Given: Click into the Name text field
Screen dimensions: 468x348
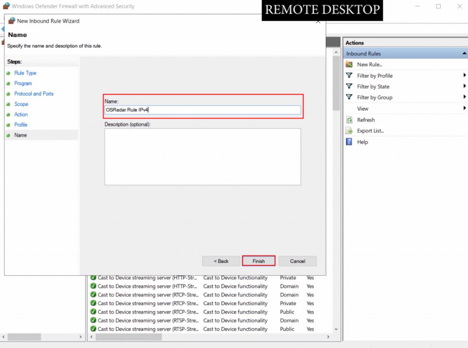Looking at the screenshot, I should pos(202,110).
